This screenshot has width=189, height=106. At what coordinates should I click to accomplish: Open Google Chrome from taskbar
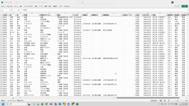47,104
